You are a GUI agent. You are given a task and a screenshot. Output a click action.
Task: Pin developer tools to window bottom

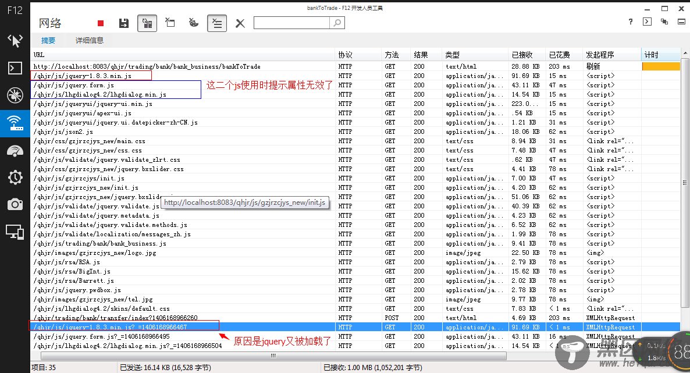pos(681,22)
